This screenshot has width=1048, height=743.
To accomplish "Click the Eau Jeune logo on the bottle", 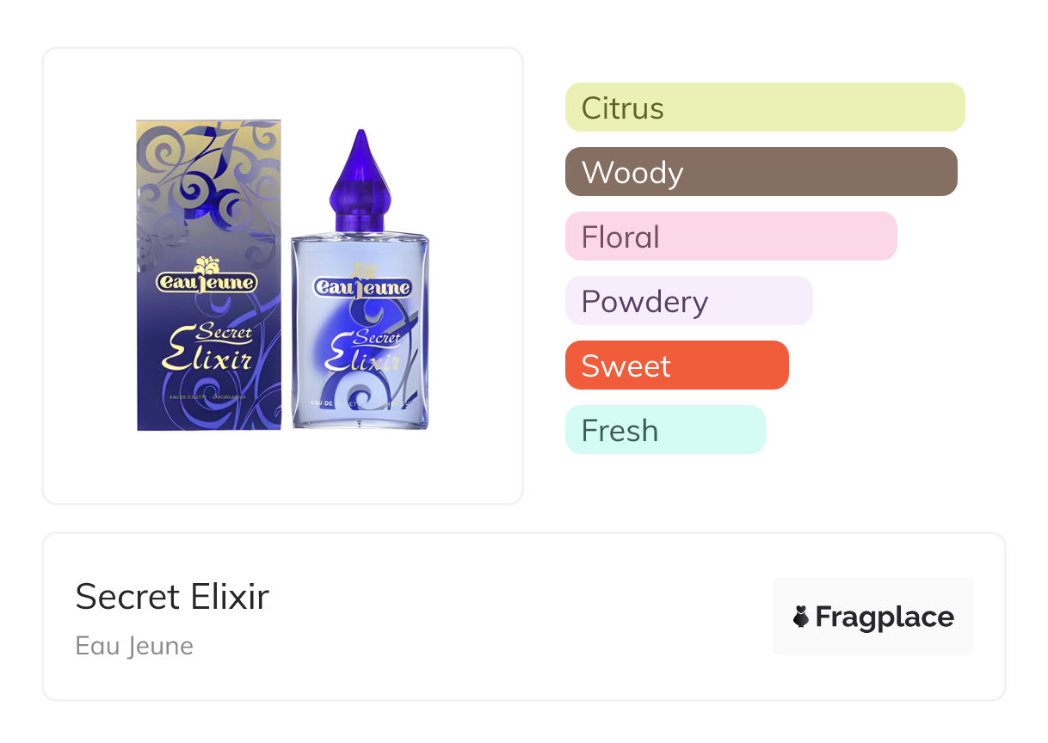I will click(x=362, y=286).
